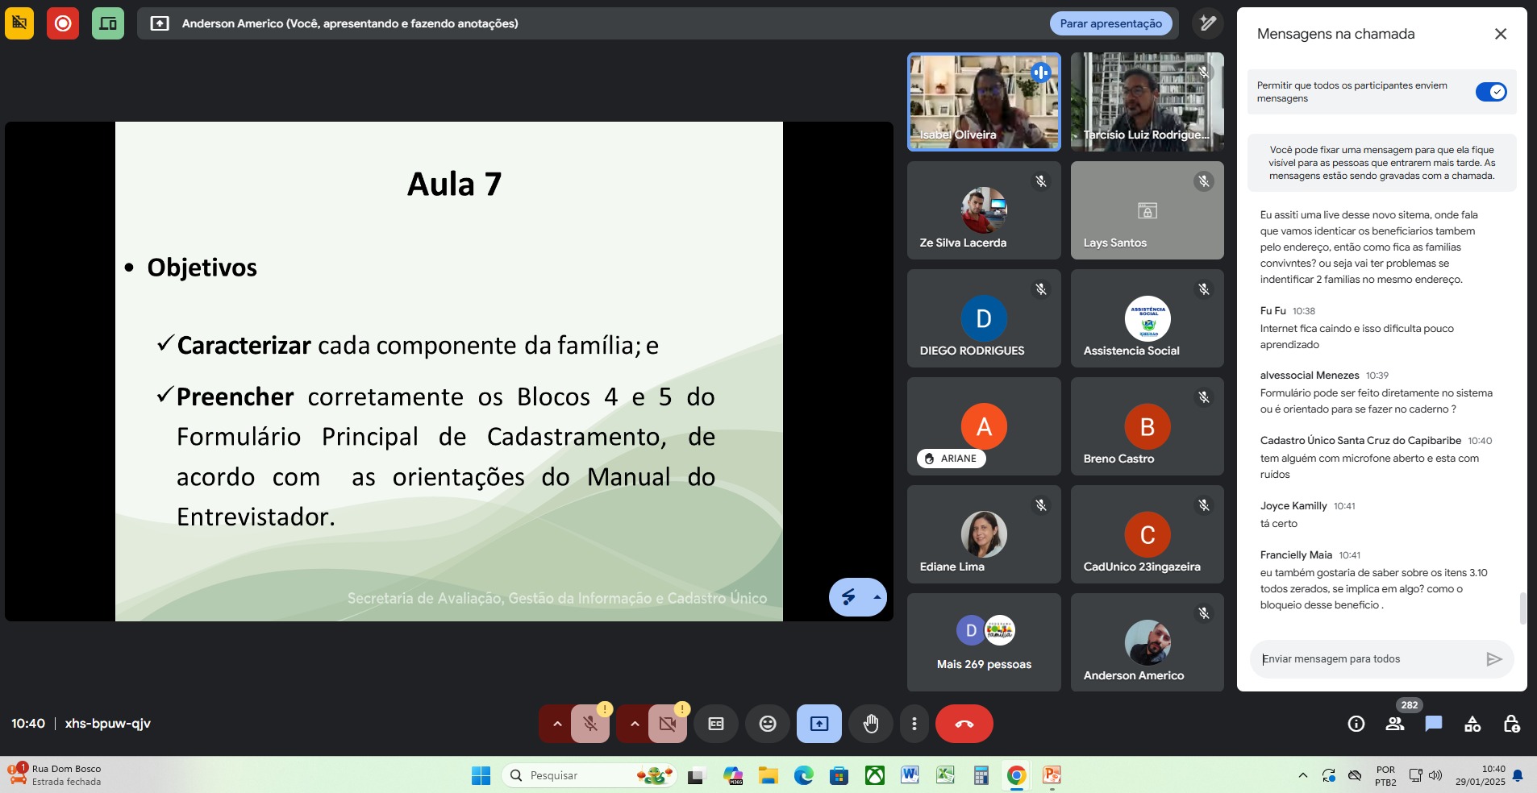Viewport: 1537px width, 793px height.
Task: Click the Enviar mensagem para todos field
Action: (1369, 659)
